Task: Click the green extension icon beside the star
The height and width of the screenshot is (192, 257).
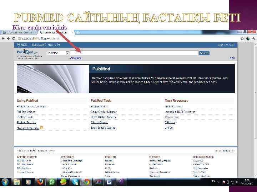Action: (248, 38)
